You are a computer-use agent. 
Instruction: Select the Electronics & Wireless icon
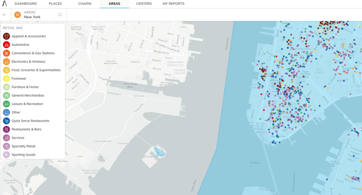[6, 62]
